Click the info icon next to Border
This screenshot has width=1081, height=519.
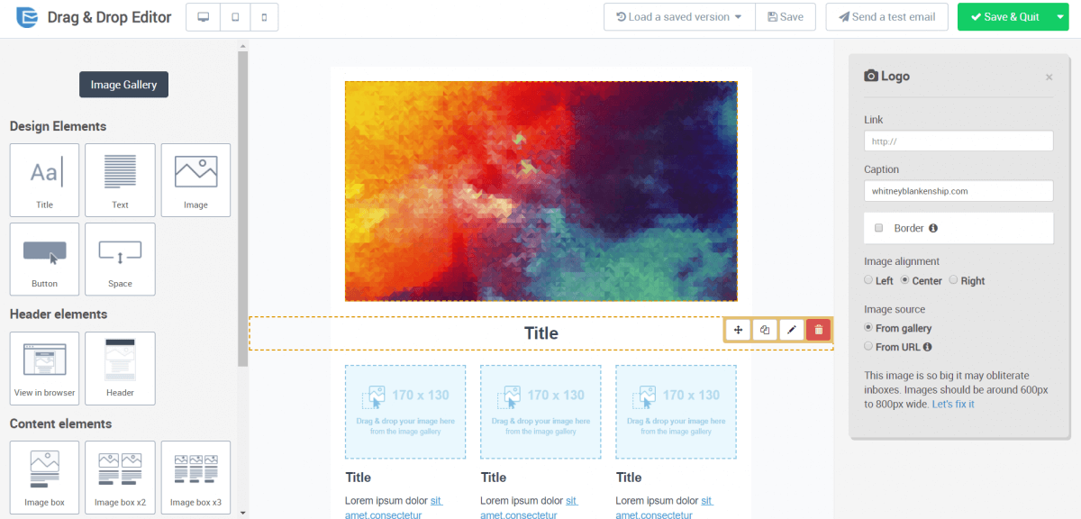tap(933, 228)
